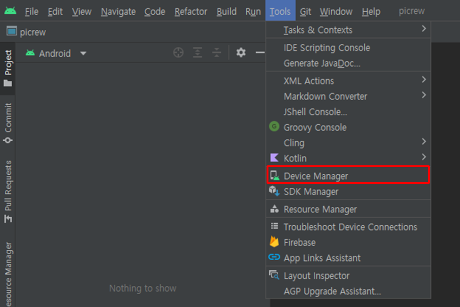Collapse all items in project tree
The width and height of the screenshot is (460, 307).
(x=217, y=52)
